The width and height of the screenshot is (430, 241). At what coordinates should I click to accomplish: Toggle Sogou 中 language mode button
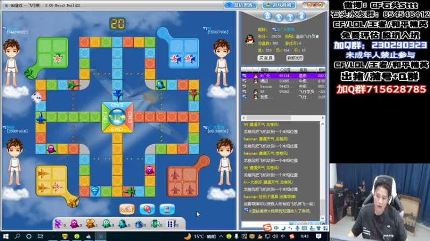(276, 228)
